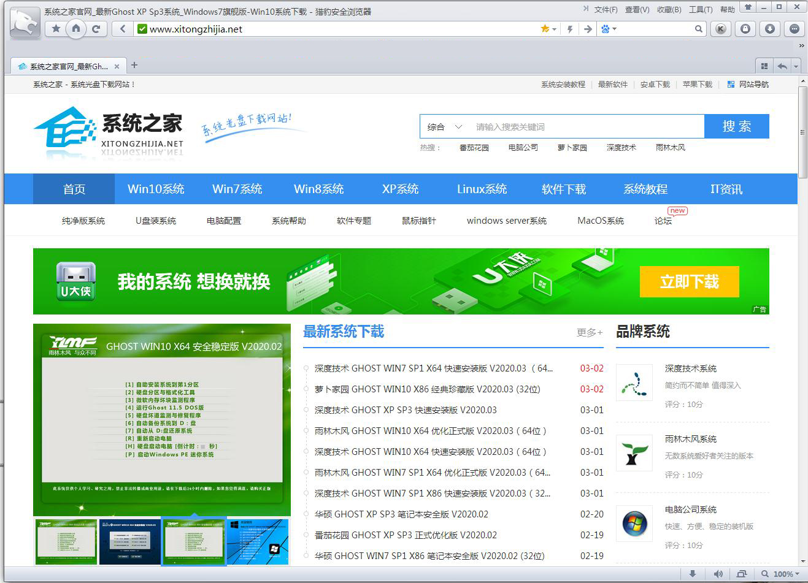Click the lightning speed-mode icon in the address bar
808x583 pixels.
coord(570,29)
